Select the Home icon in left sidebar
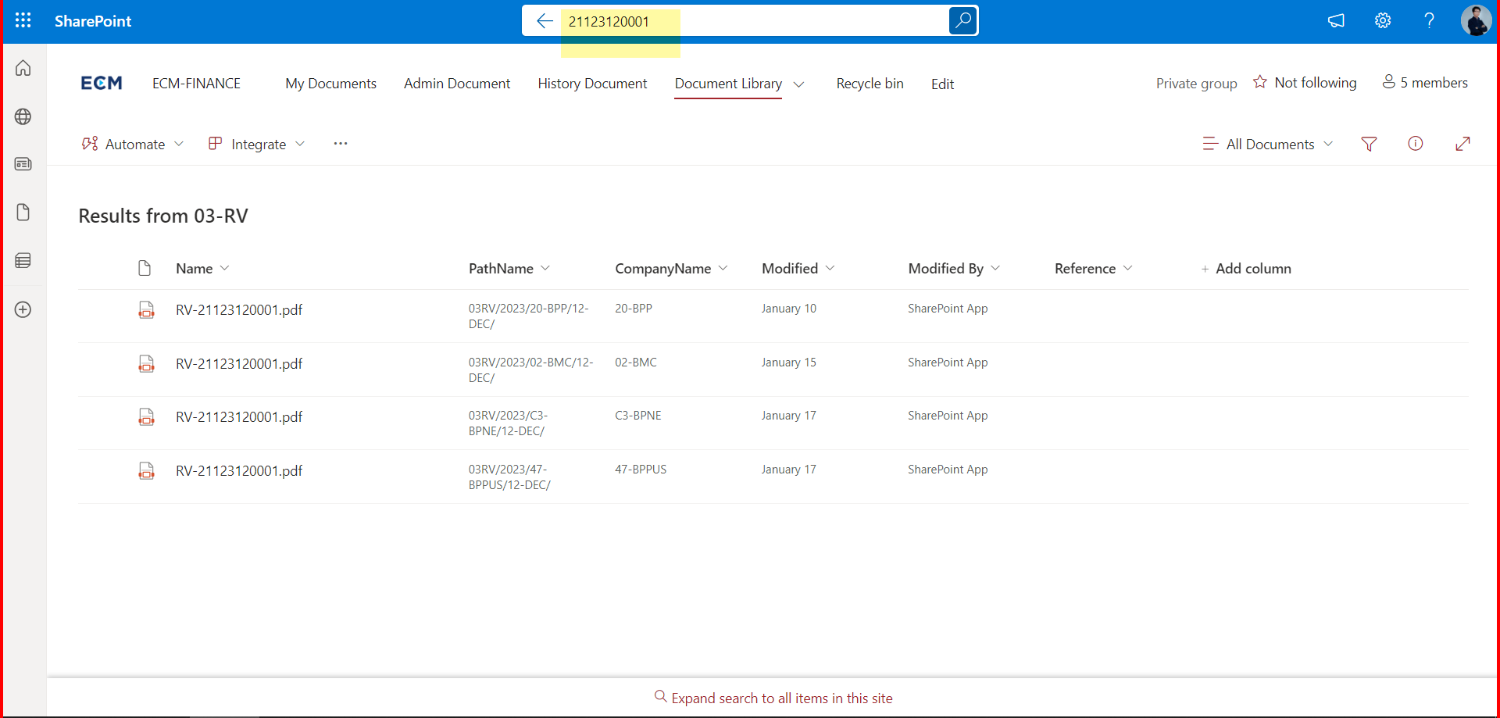The image size is (1500, 718). point(23,68)
